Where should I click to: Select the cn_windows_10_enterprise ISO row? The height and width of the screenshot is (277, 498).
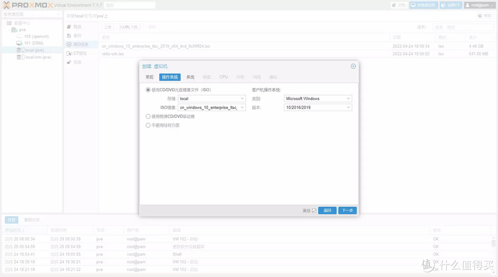[297, 47]
